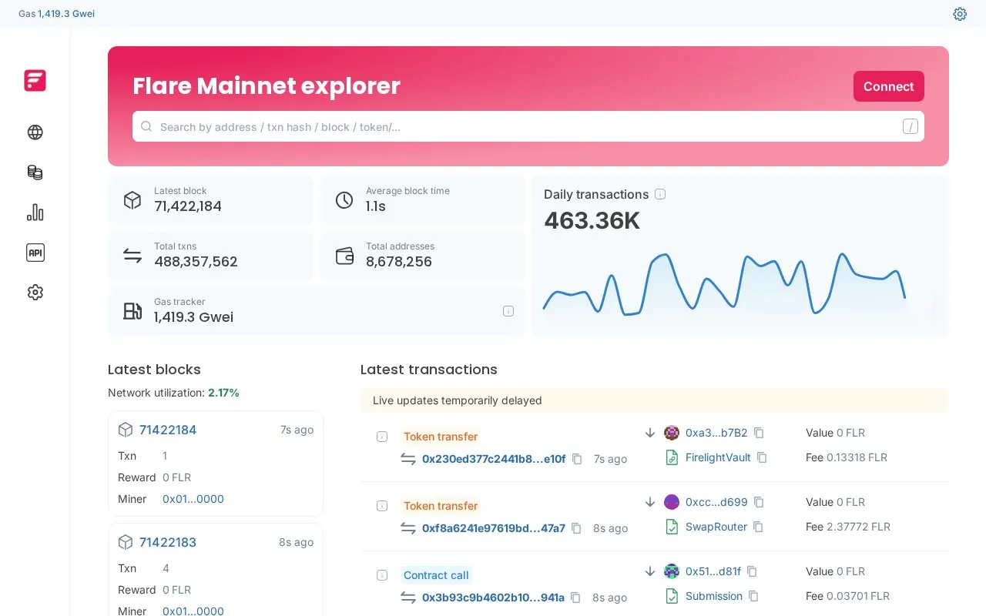Expand details for transaction 0xf8a6241e97619bd...47a7
The height and width of the screenshot is (616, 986).
pyautogui.click(x=382, y=506)
